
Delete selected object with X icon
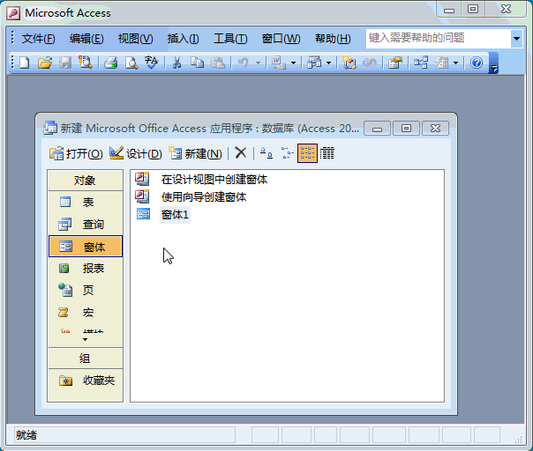(241, 153)
